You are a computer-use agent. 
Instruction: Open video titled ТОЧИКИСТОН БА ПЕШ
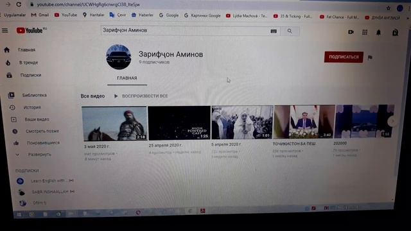point(294,144)
